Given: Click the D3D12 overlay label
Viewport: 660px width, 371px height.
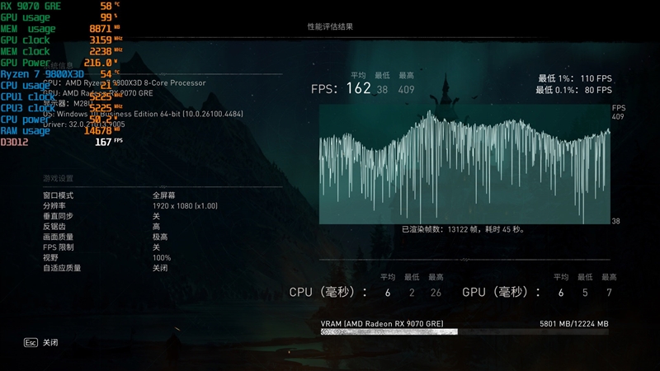Looking at the screenshot, I should (14, 142).
